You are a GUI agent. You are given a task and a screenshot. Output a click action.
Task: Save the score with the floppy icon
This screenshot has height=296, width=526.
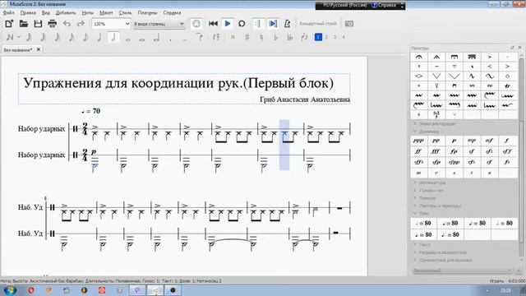(x=38, y=24)
